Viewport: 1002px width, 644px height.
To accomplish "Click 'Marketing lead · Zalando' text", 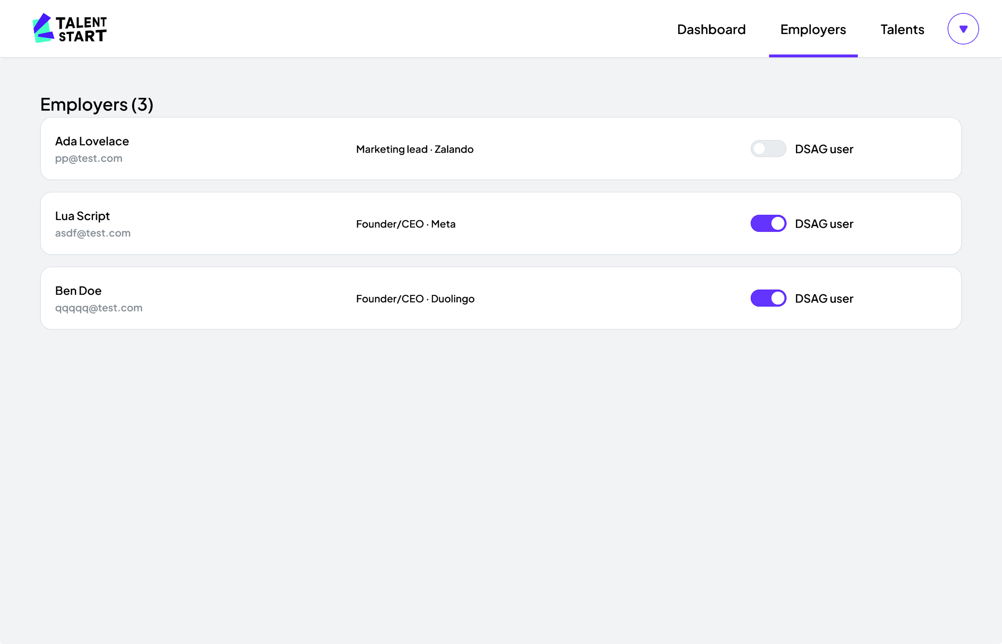I will [415, 149].
